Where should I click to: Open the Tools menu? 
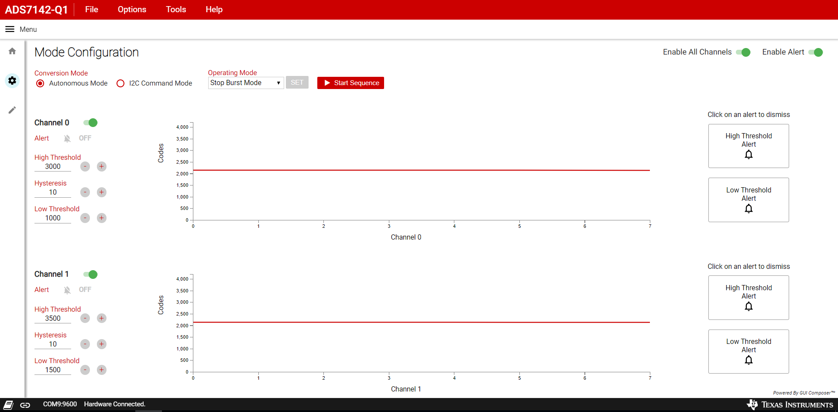point(175,9)
